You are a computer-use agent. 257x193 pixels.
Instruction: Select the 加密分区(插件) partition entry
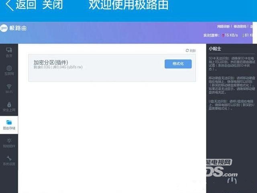51,62
